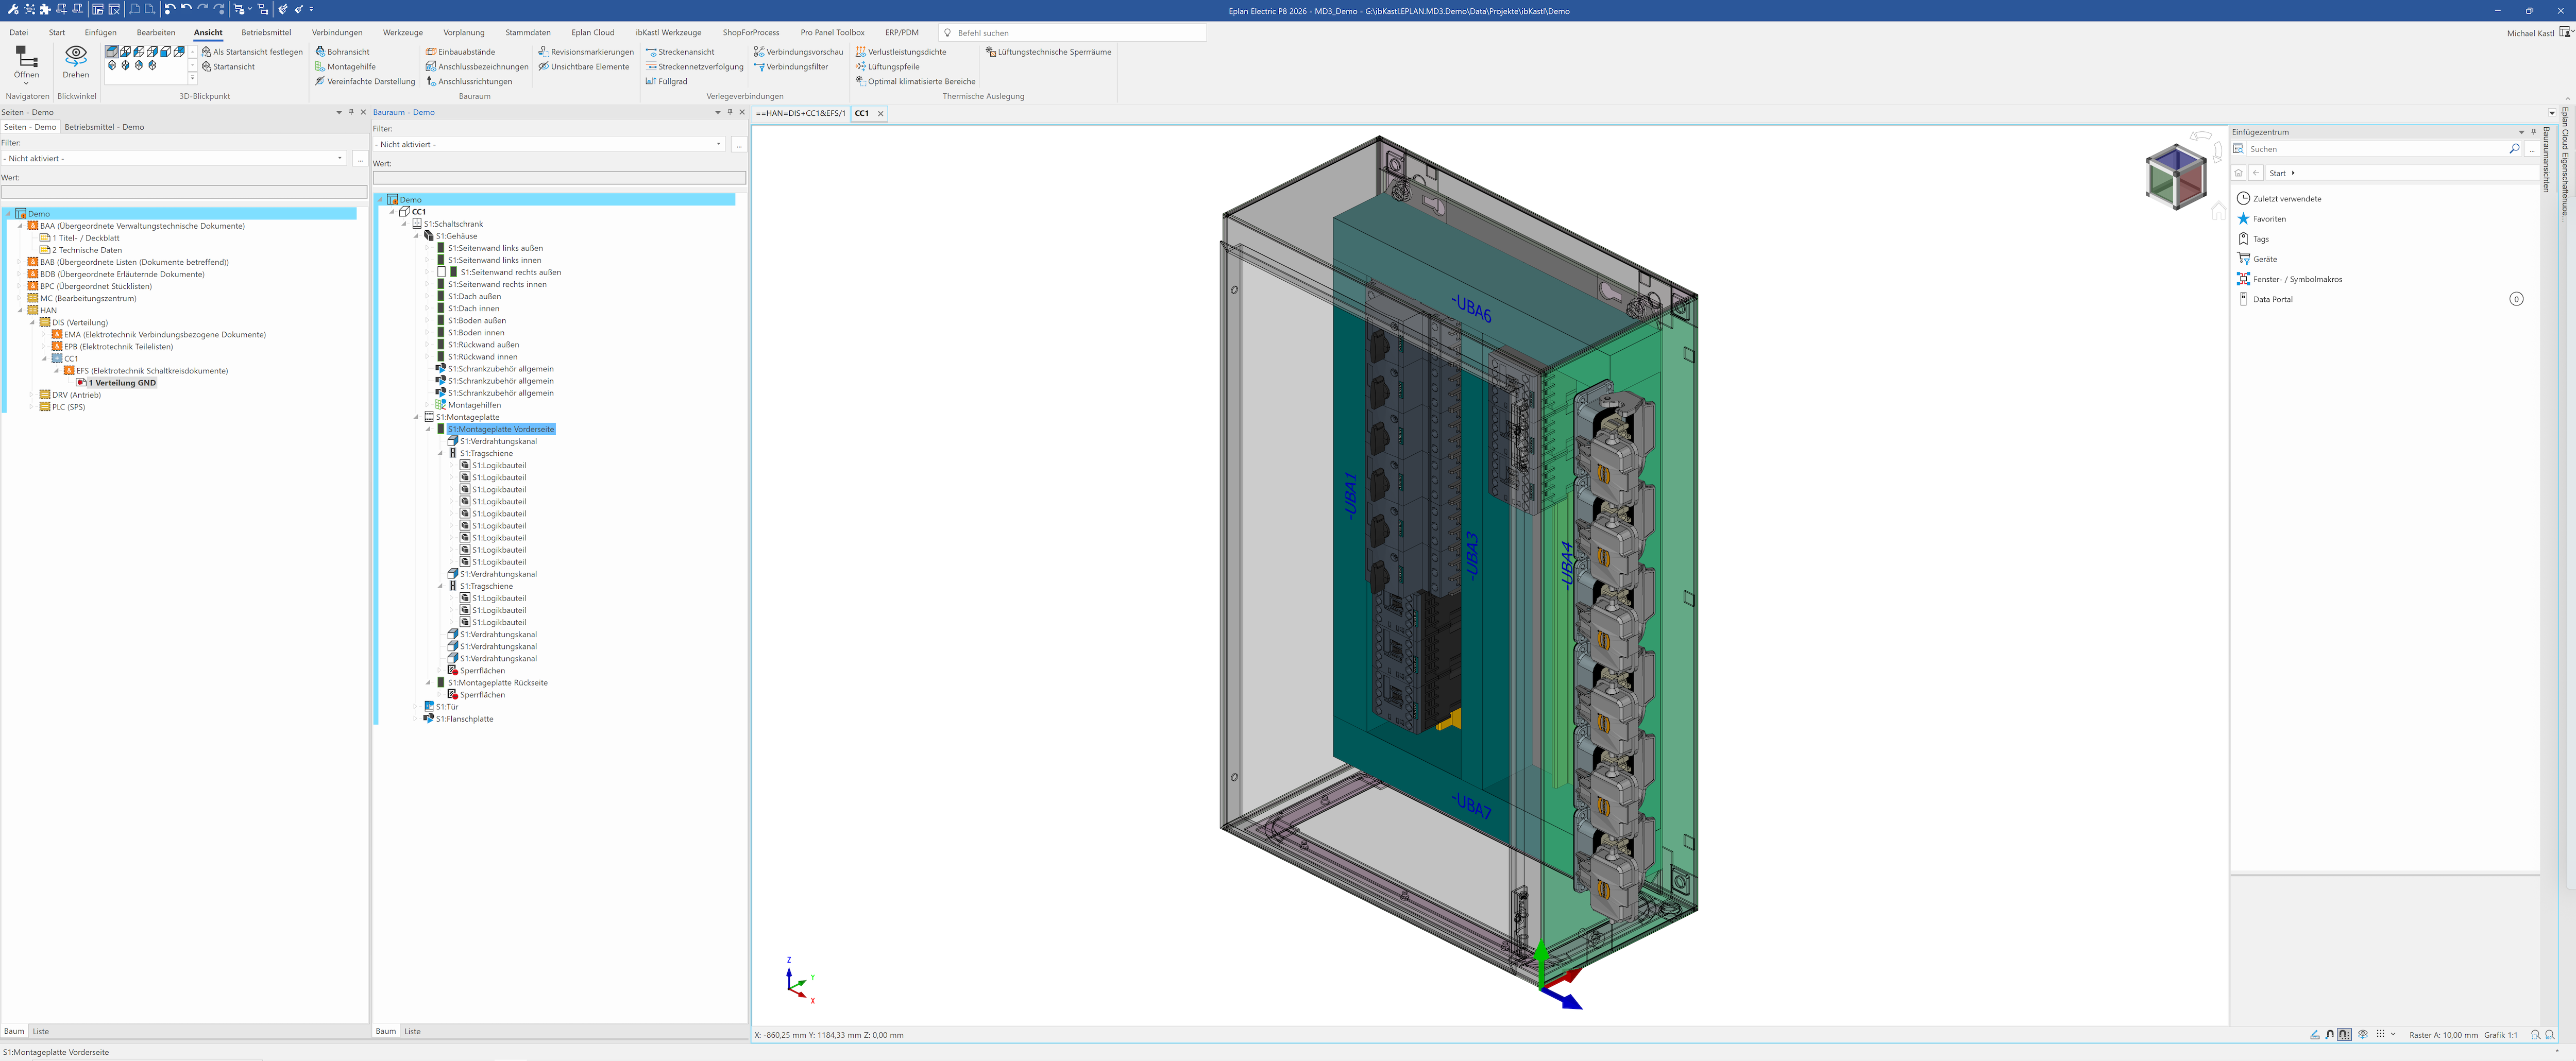The image size is (2576, 1061).
Task: Switch to Betriebsmittel - Demo navigator tab
Action: [104, 127]
